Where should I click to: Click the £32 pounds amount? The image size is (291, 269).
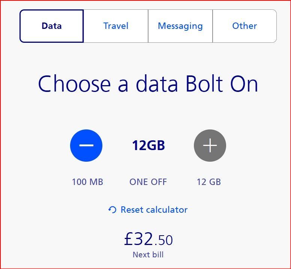(139, 239)
